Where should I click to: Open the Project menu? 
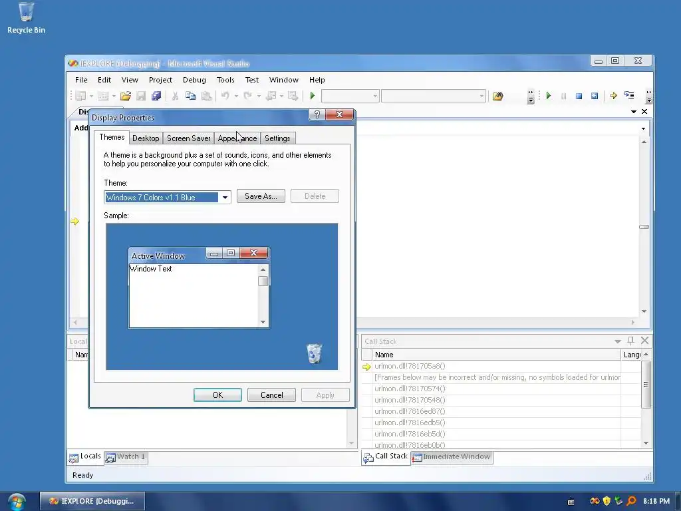160,80
